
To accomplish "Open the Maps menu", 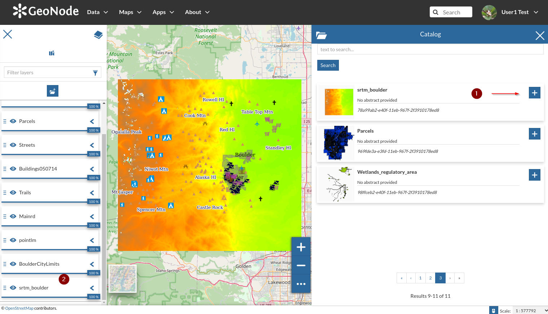I will (130, 12).
